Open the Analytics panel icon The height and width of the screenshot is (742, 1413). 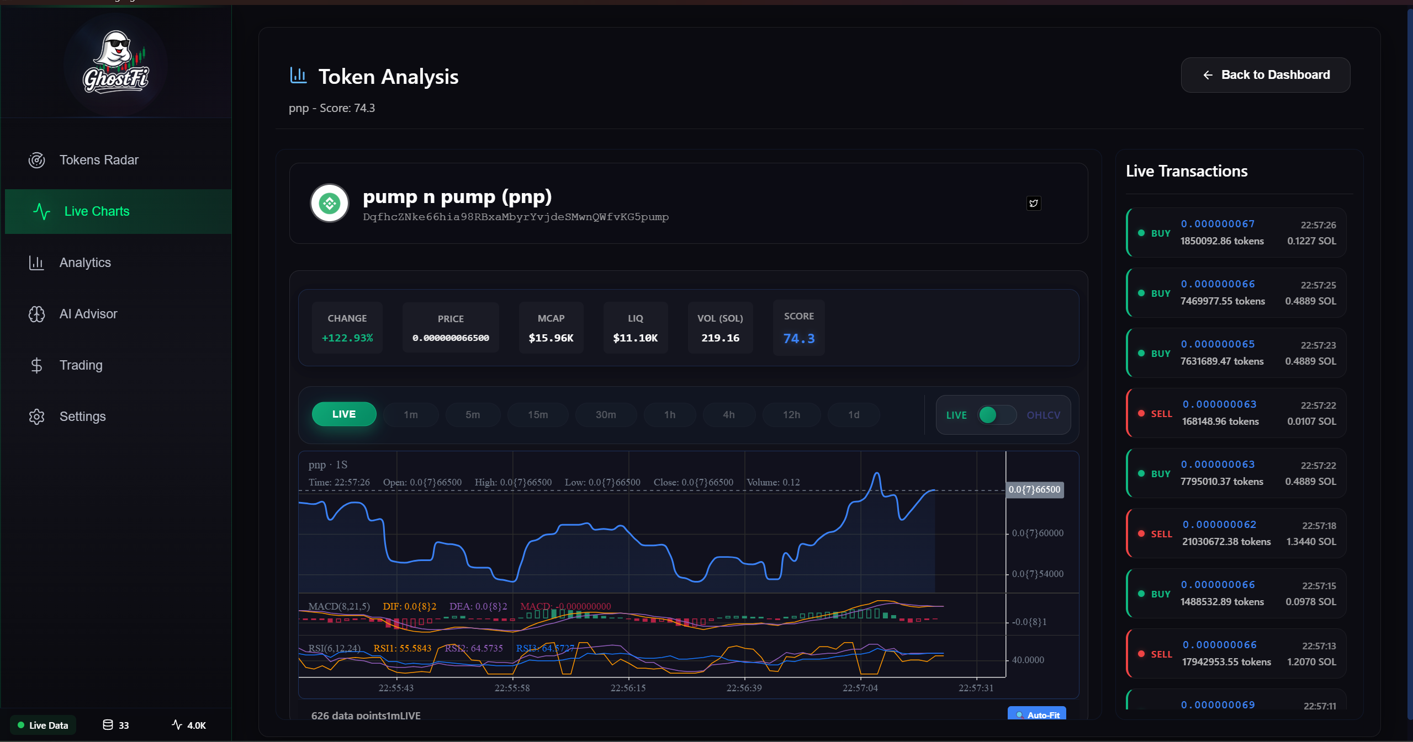[x=36, y=263]
